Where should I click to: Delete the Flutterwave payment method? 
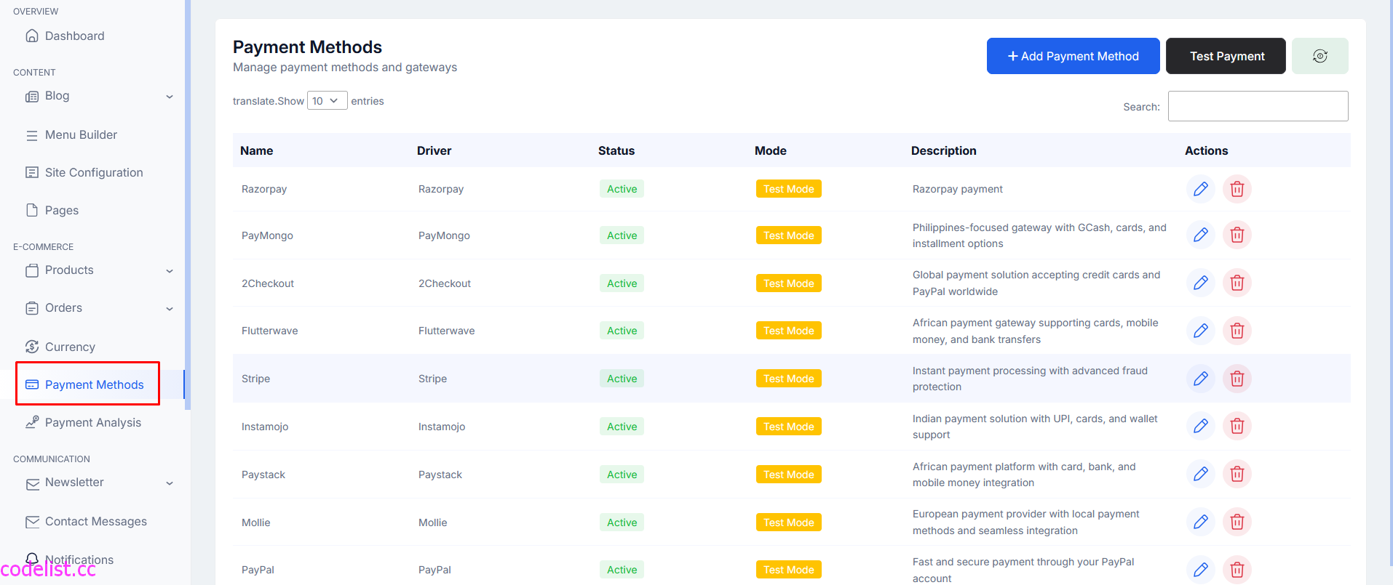(1237, 331)
